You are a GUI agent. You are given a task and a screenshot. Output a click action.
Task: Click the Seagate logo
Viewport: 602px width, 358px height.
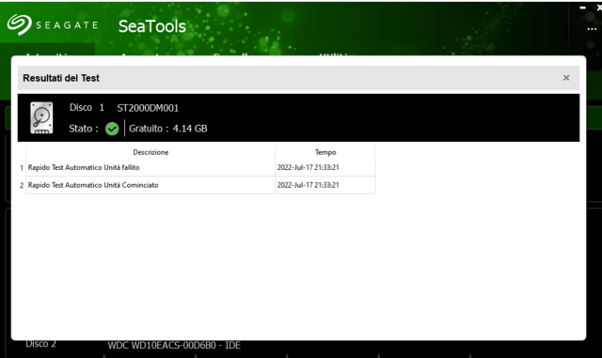[53, 25]
